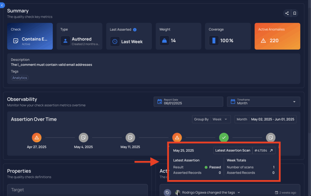Click the Last Asserted info icon

click(135, 29)
